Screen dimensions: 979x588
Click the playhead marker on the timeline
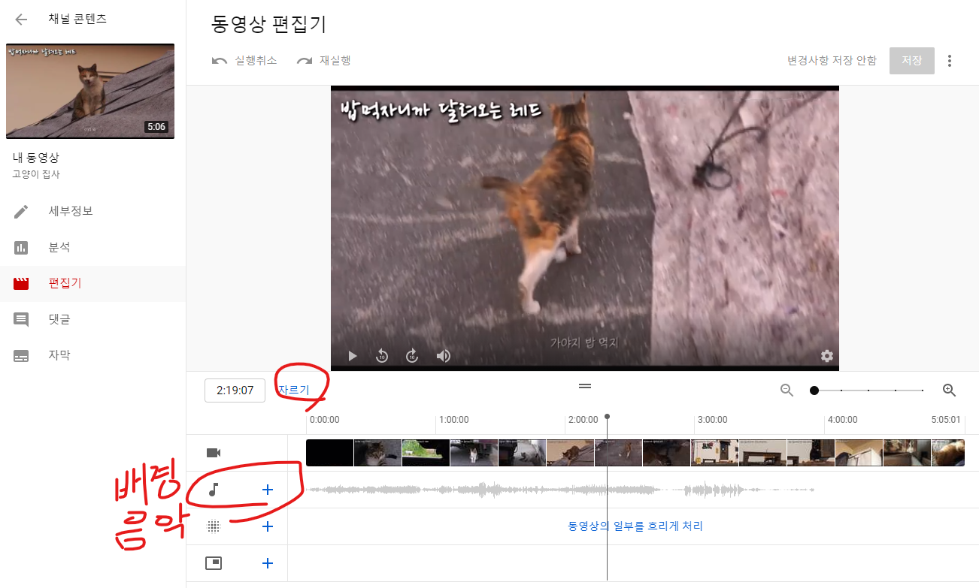(x=607, y=417)
